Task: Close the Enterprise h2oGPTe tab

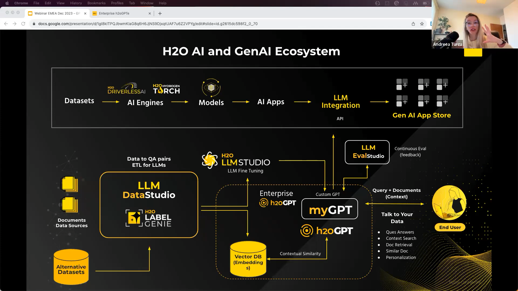Action: coord(150,13)
